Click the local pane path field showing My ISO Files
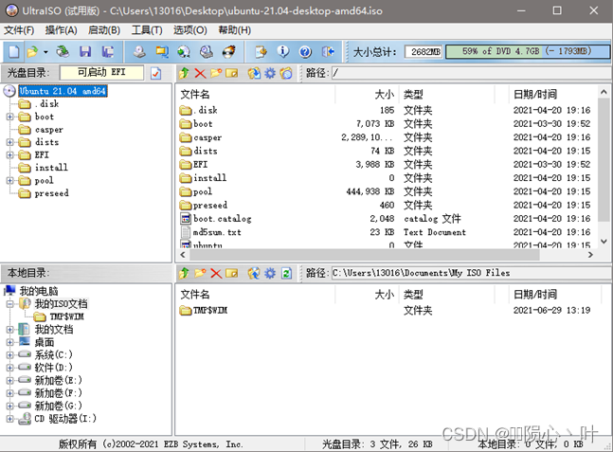 470,273
